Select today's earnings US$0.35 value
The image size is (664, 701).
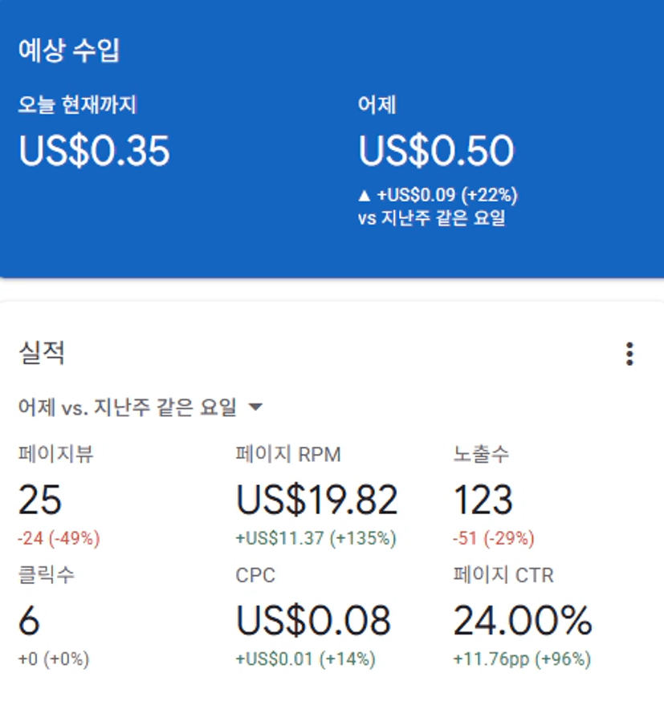pos(94,151)
